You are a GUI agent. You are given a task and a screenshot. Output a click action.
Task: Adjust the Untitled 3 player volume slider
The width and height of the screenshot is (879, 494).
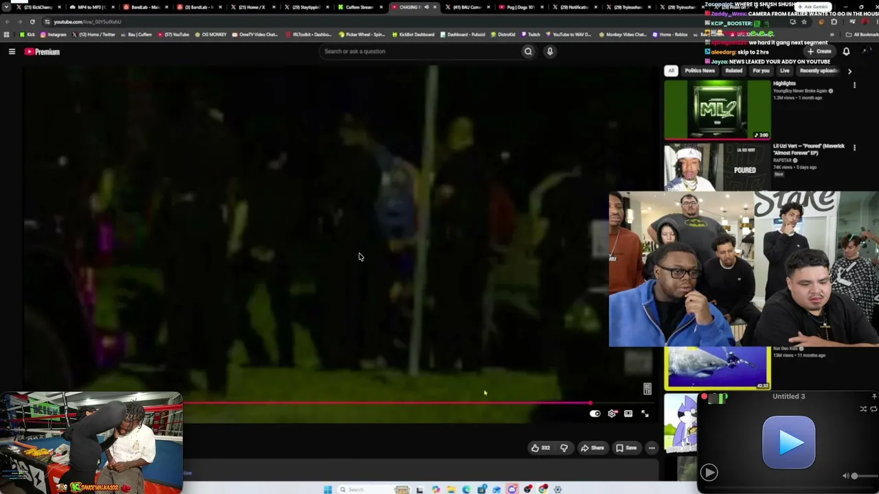(x=864, y=476)
